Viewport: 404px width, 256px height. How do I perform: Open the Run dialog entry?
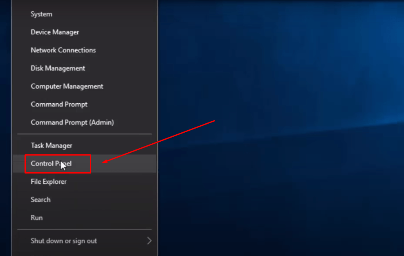85,218
